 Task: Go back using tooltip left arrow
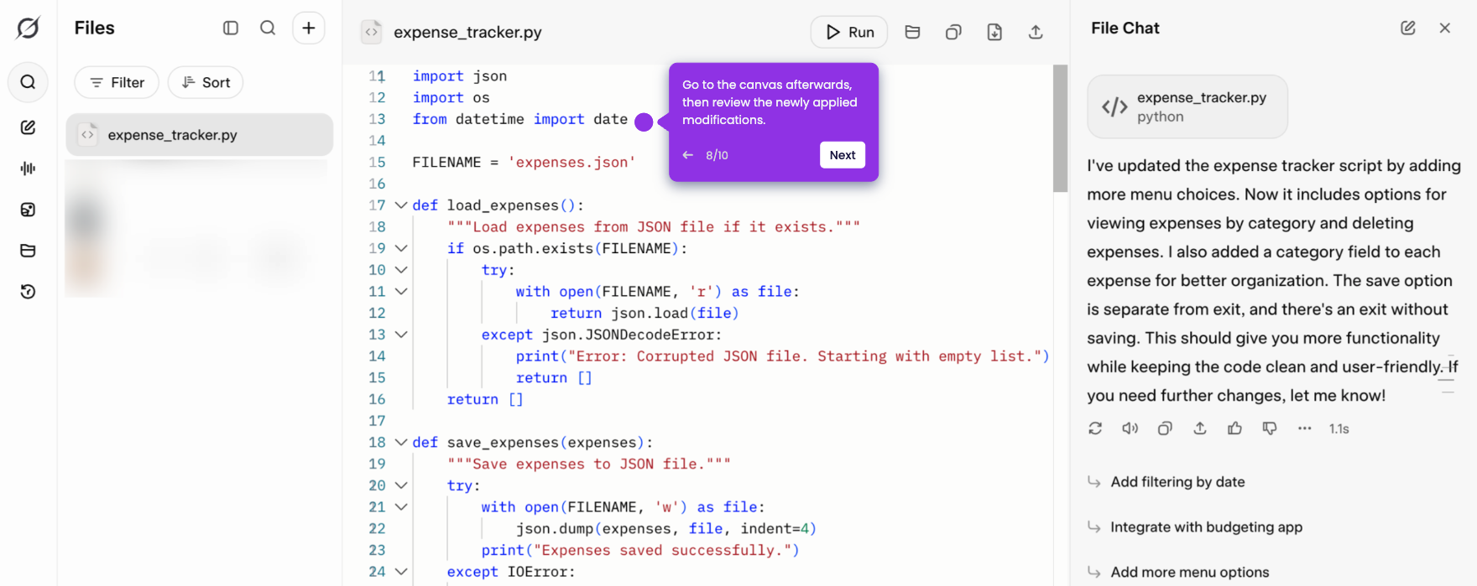pyautogui.click(x=688, y=155)
